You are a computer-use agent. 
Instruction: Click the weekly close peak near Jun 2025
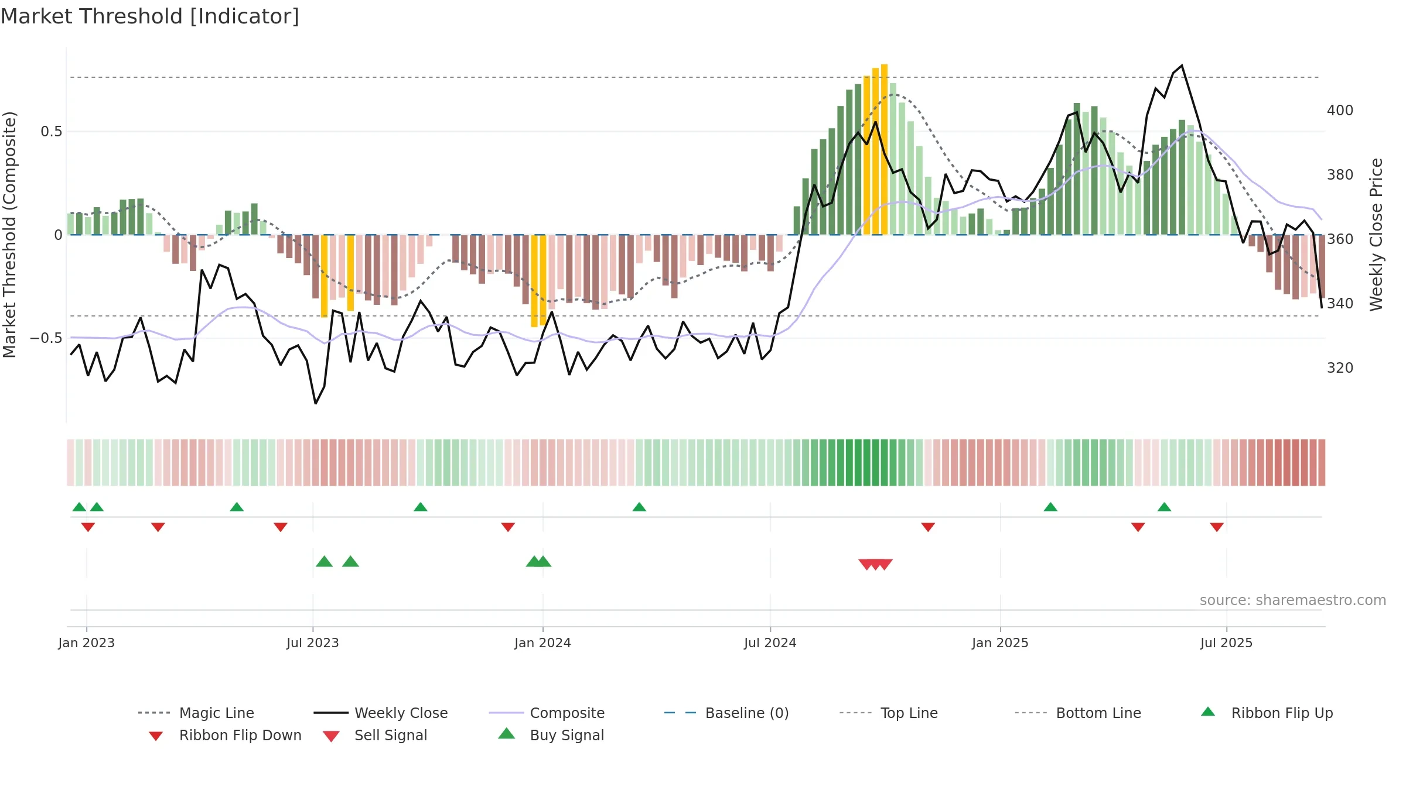pos(1182,66)
